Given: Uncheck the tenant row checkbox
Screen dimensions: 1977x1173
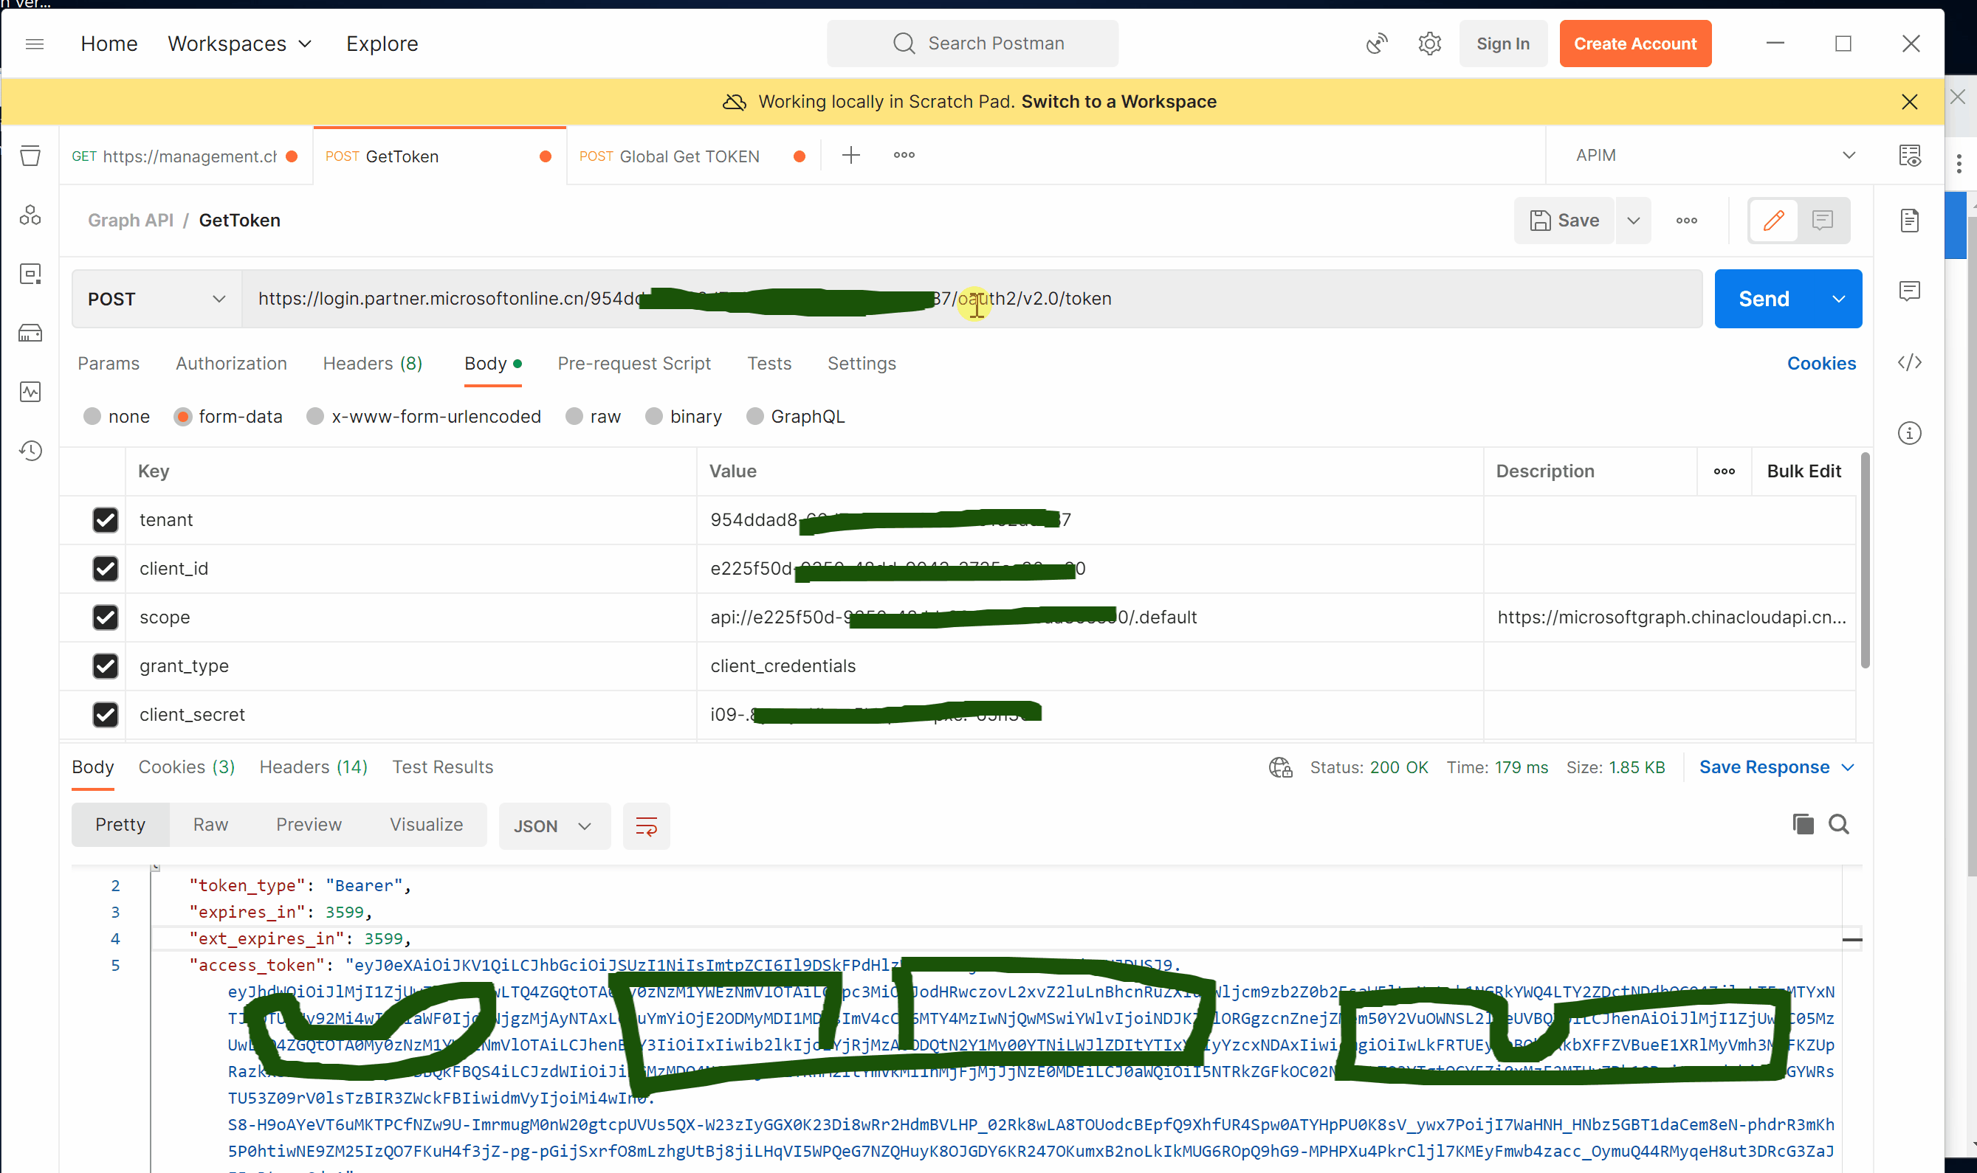Looking at the screenshot, I should coord(105,520).
